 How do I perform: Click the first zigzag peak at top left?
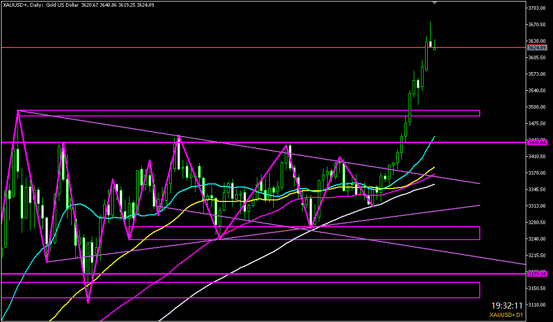coord(18,111)
